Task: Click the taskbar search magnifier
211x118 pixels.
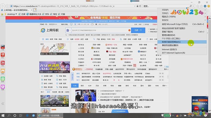Action: pos(9,115)
